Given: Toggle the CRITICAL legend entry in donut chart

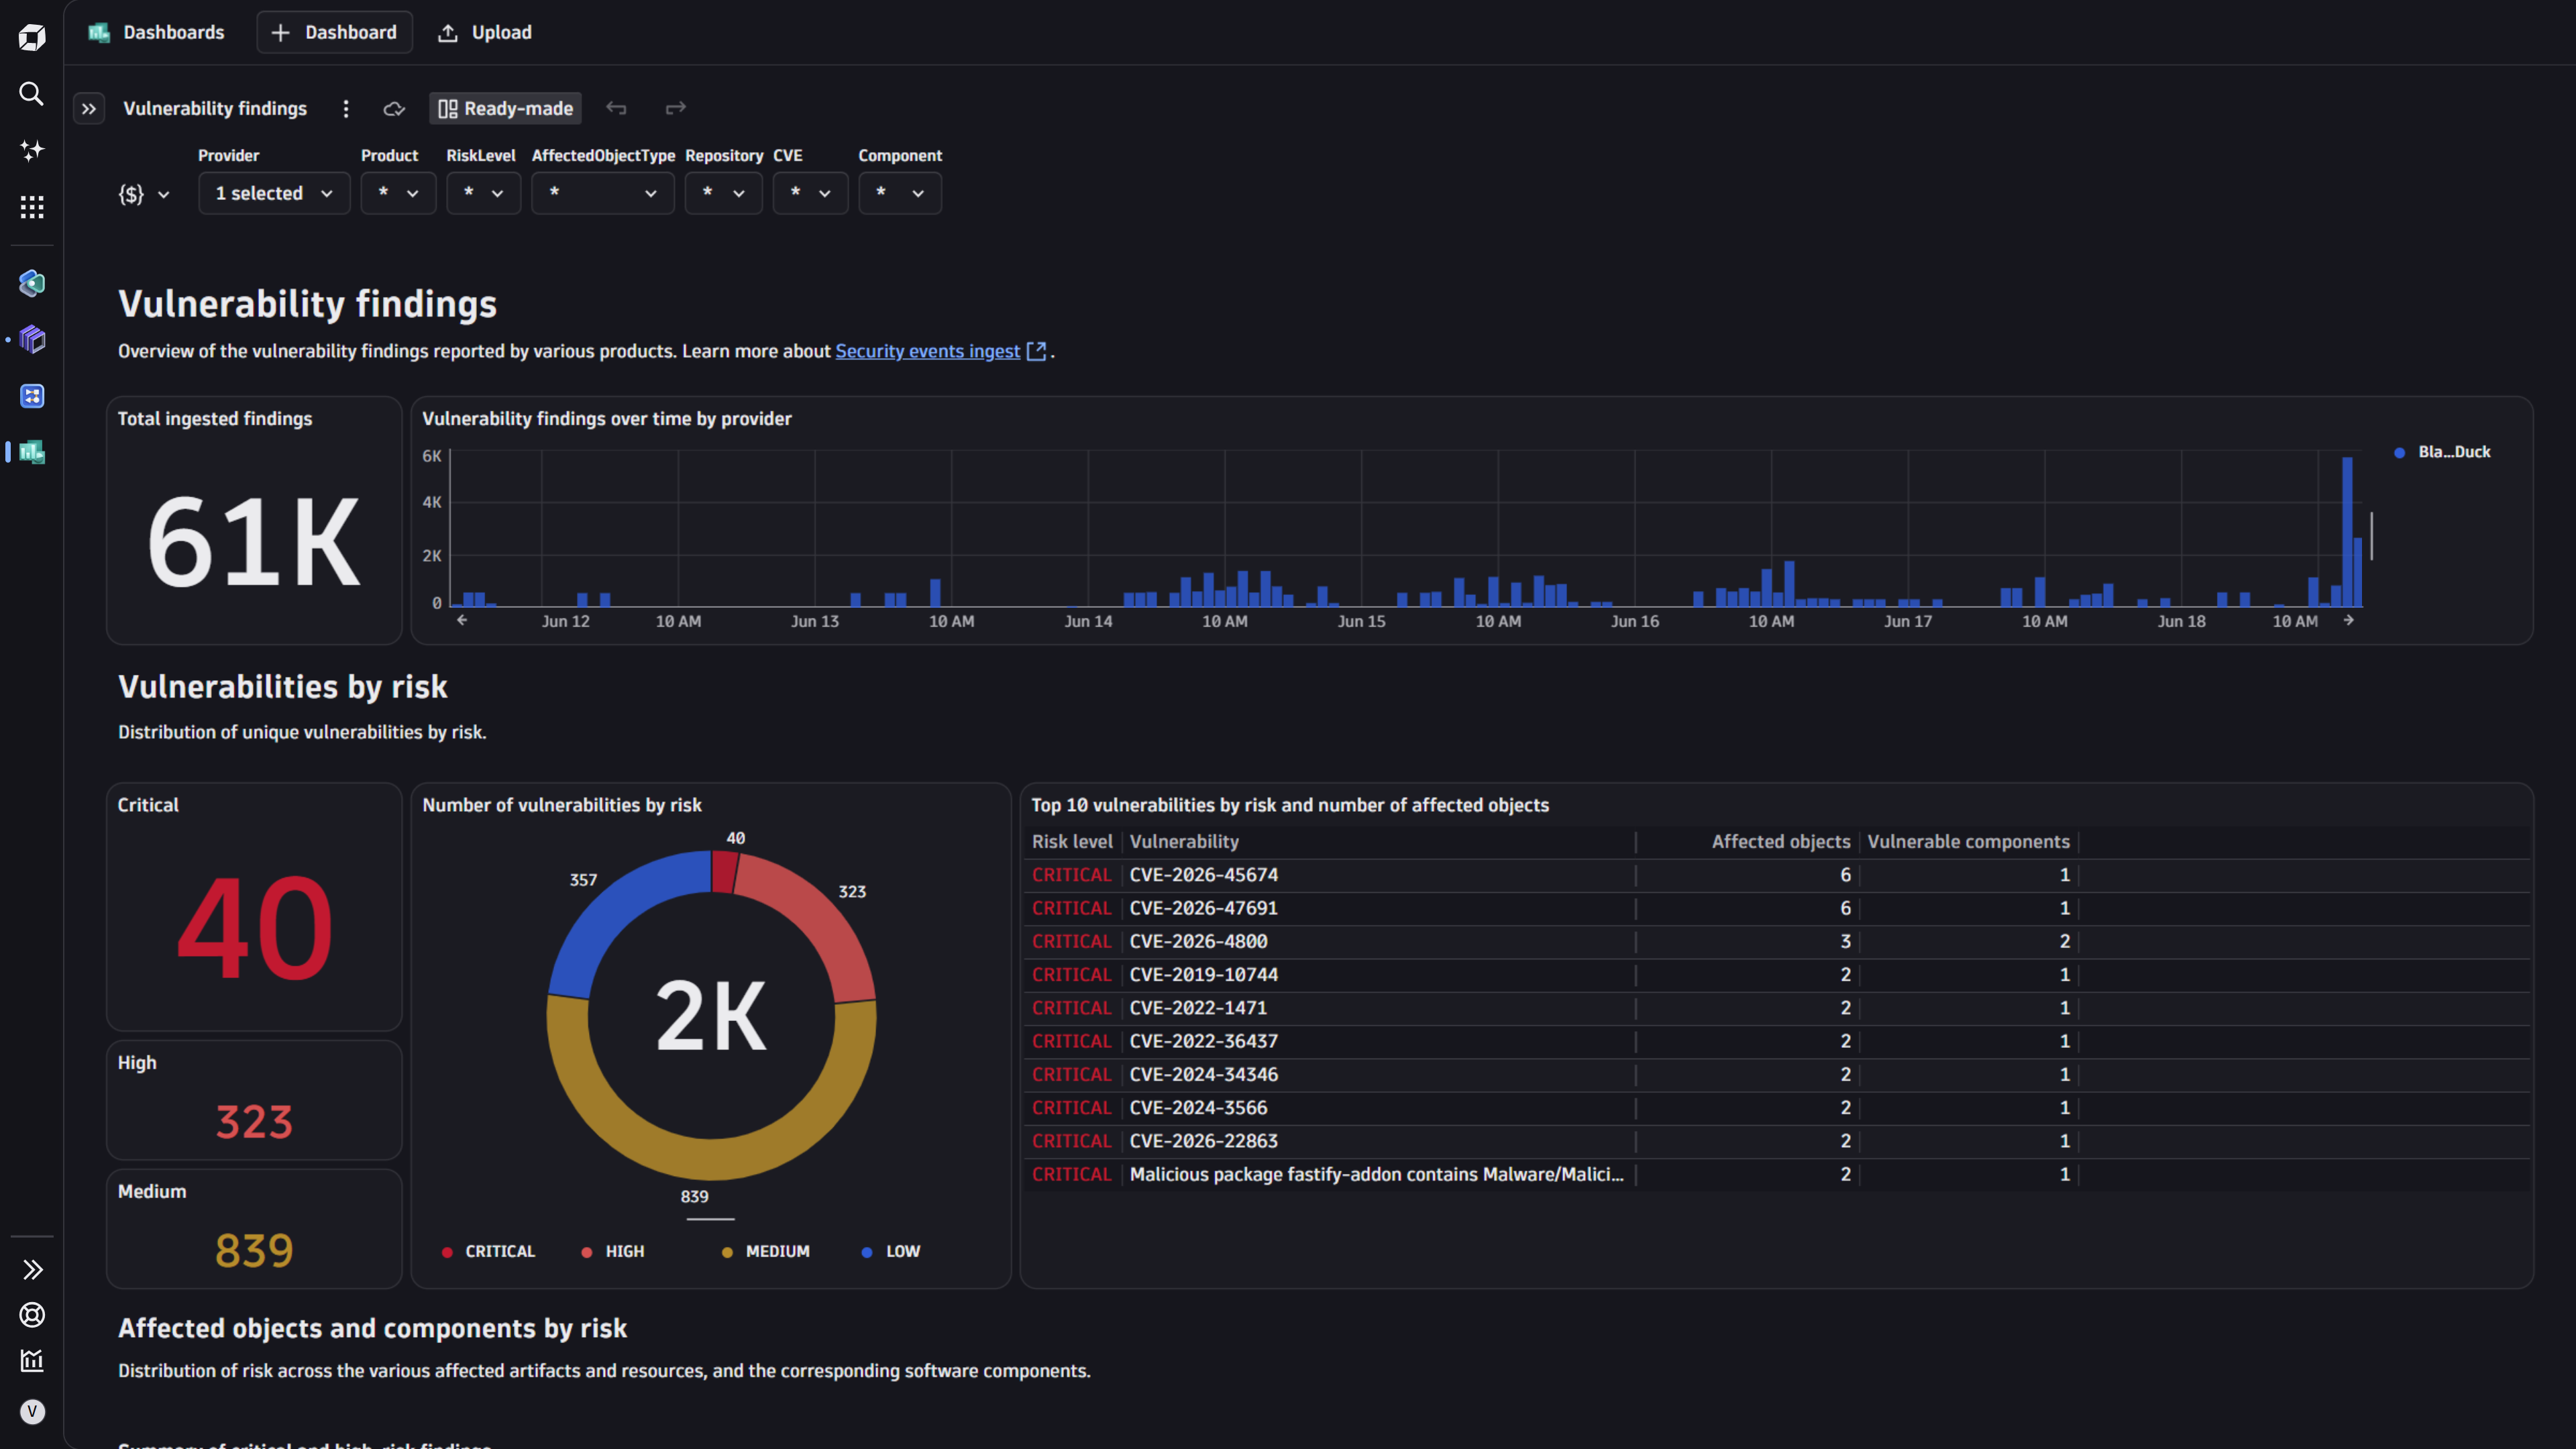Looking at the screenshot, I should pyautogui.click(x=489, y=1251).
